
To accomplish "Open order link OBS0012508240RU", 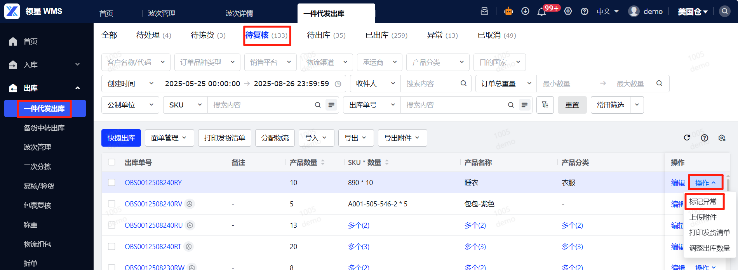I will pos(153,225).
